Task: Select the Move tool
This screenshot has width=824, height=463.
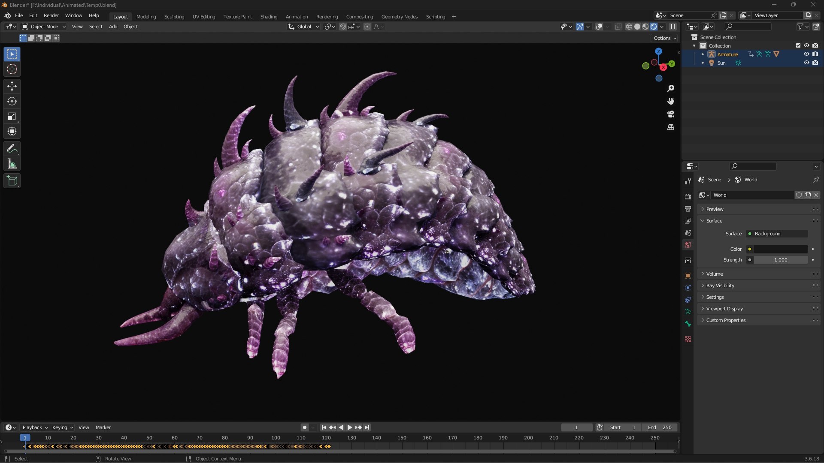Action: point(12,86)
